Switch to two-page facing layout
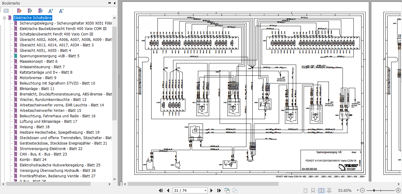Screen dimensions: 402x194 pos(321,190)
